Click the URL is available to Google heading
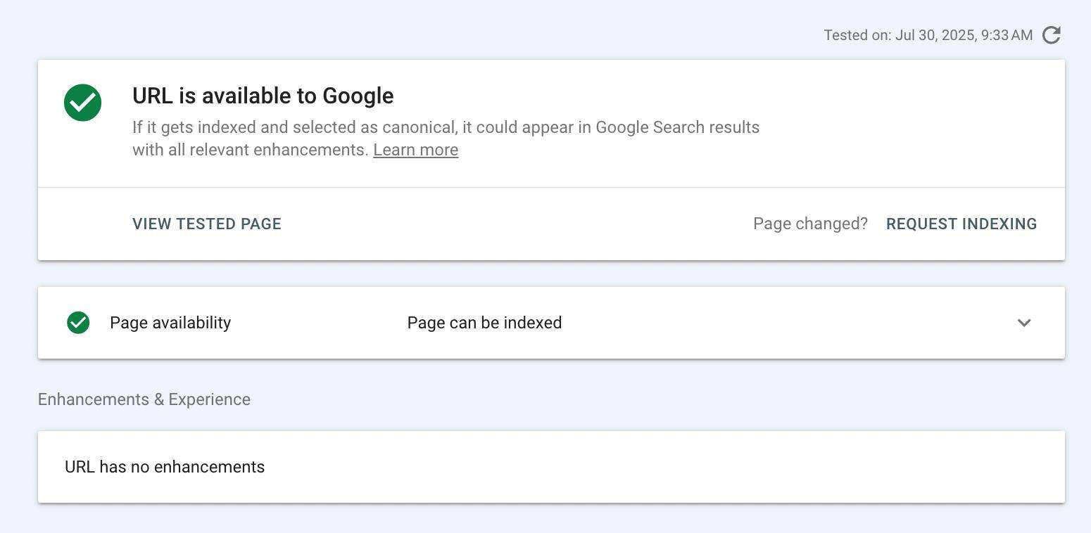Screen dimensions: 1091x533 pyautogui.click(x=263, y=96)
